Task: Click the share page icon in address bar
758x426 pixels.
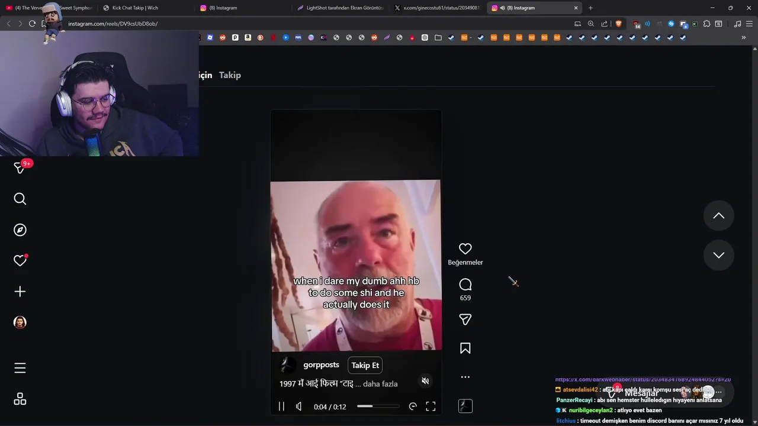Action: pos(604,24)
